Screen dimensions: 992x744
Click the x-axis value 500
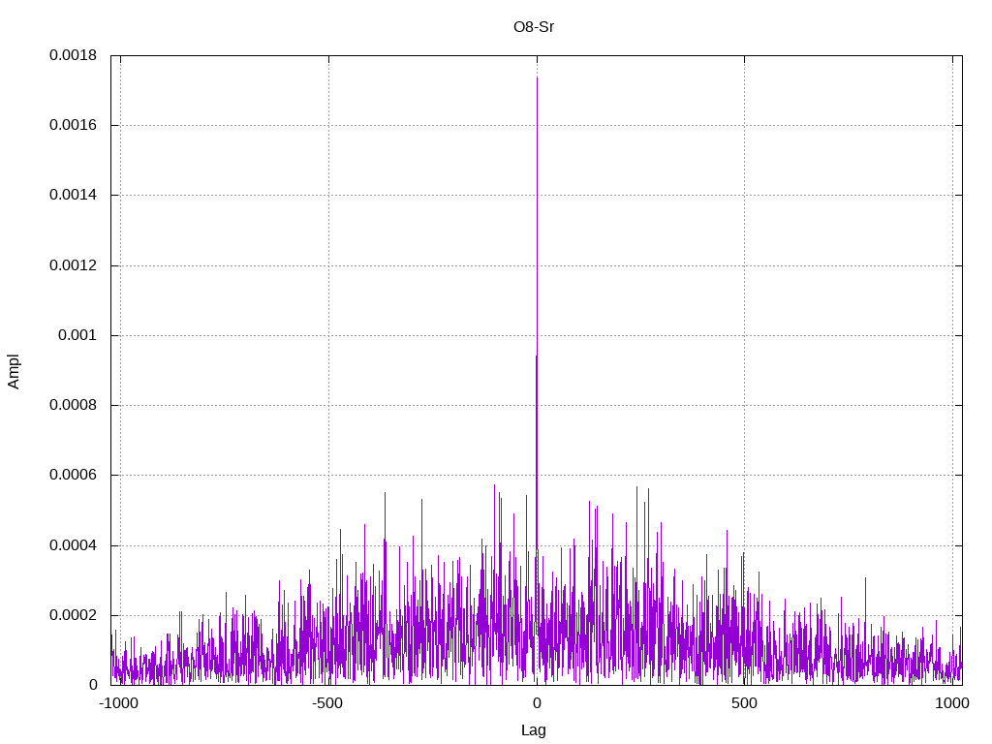[x=744, y=703]
